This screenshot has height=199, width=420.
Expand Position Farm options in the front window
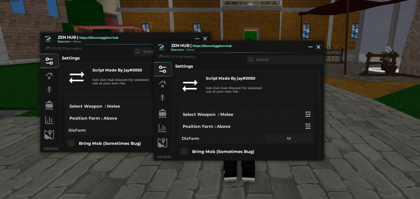[x=308, y=126]
